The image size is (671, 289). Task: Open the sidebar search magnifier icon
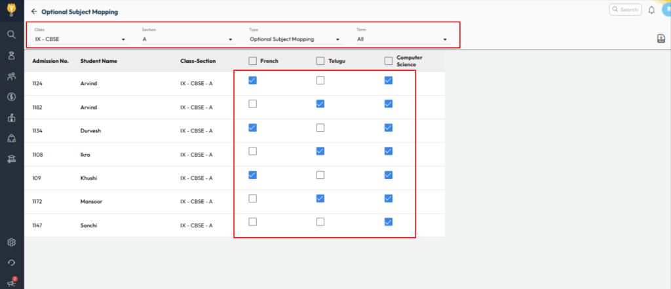click(11, 34)
